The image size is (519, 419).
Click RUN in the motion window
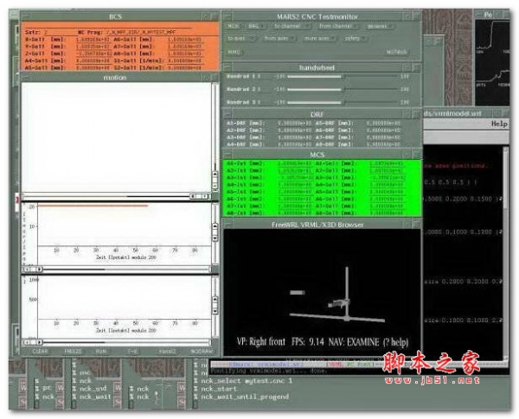[101, 352]
